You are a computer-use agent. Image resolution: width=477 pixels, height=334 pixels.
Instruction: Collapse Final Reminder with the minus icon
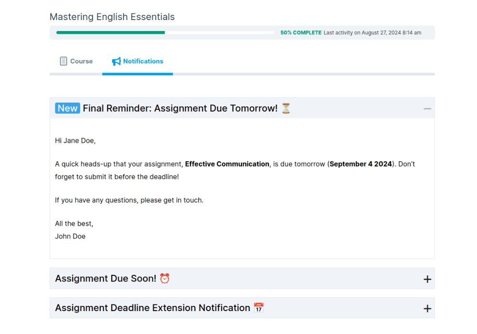pos(427,109)
